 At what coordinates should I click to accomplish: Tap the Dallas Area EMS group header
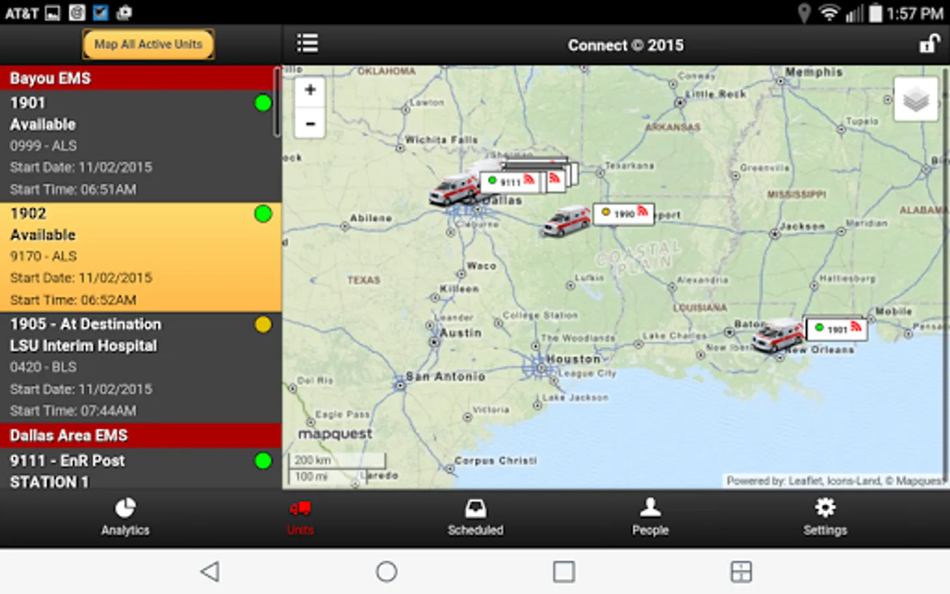coord(141,436)
